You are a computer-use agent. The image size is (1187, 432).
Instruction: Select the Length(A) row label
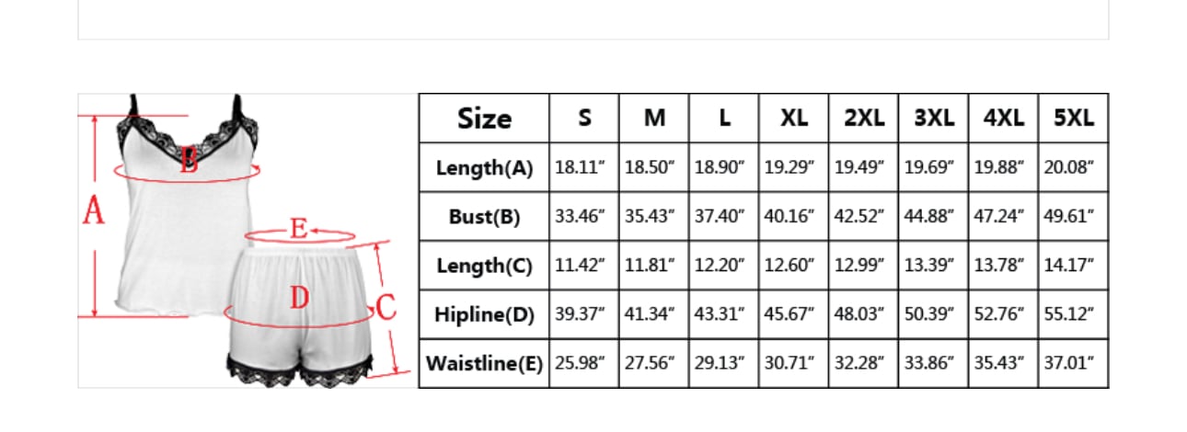pos(484,168)
